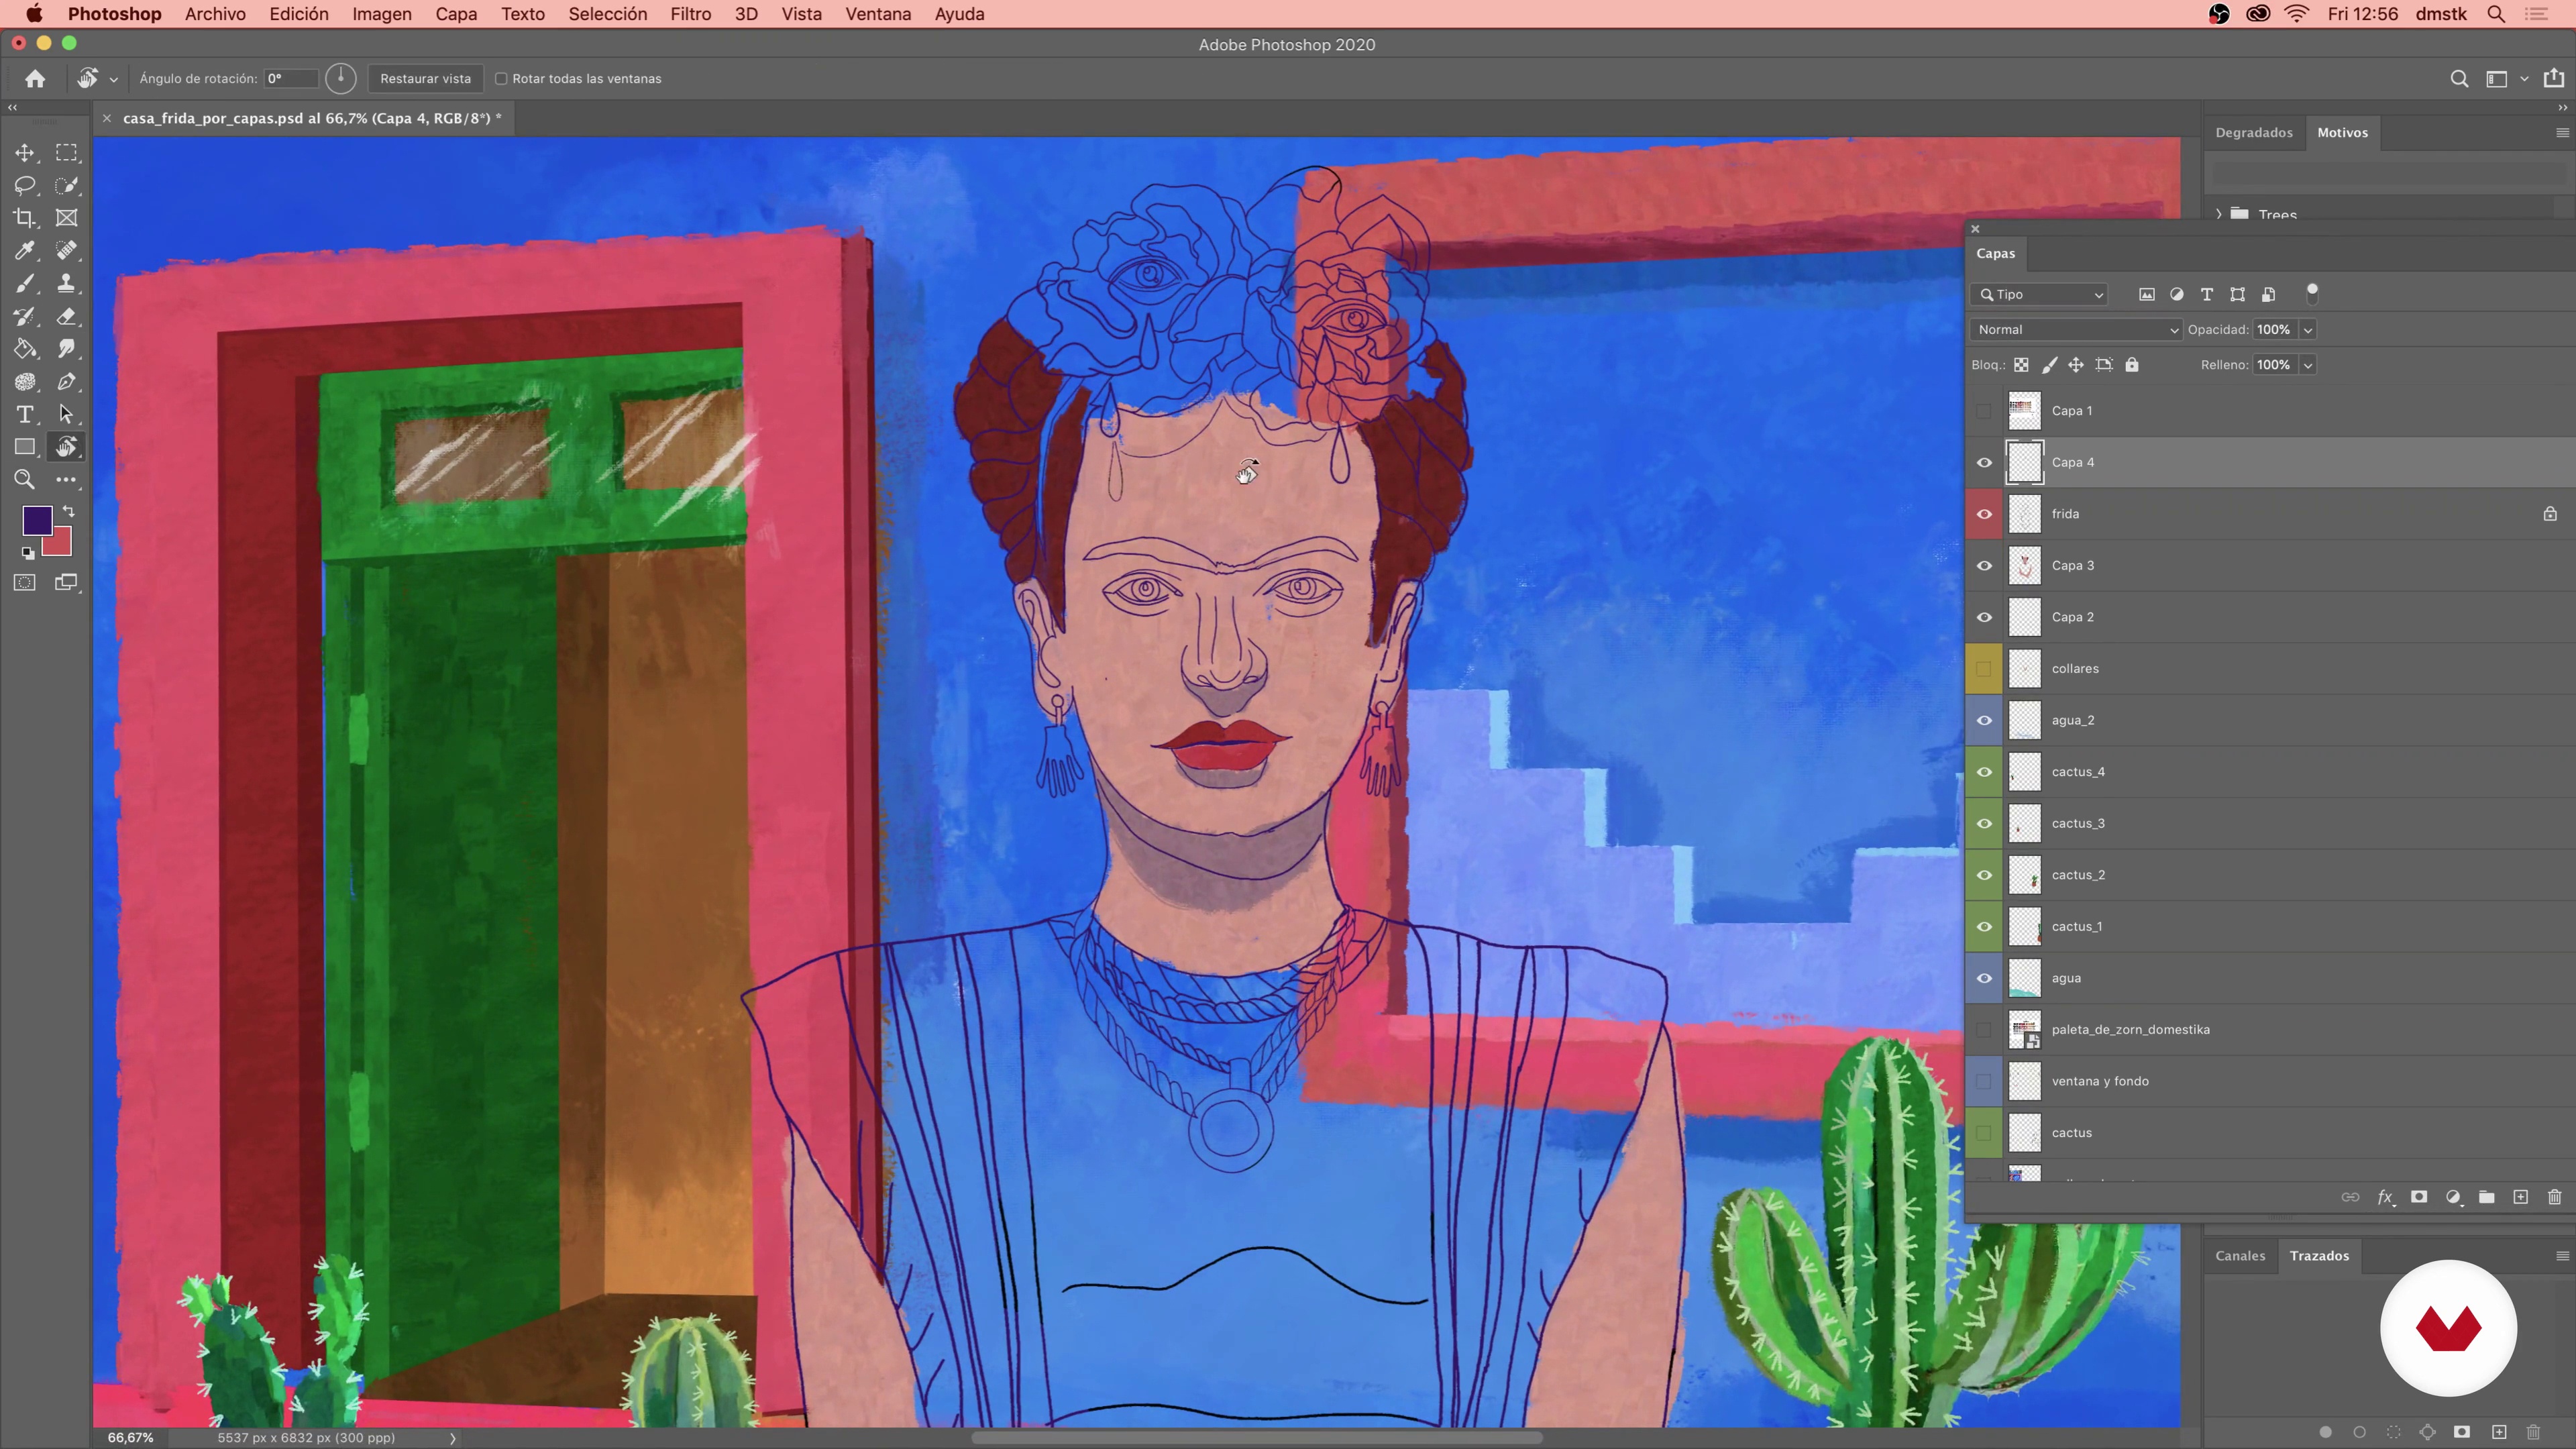Screen dimensions: 2576x1449
Task: Select the Zoom tool
Action: tap(25, 480)
